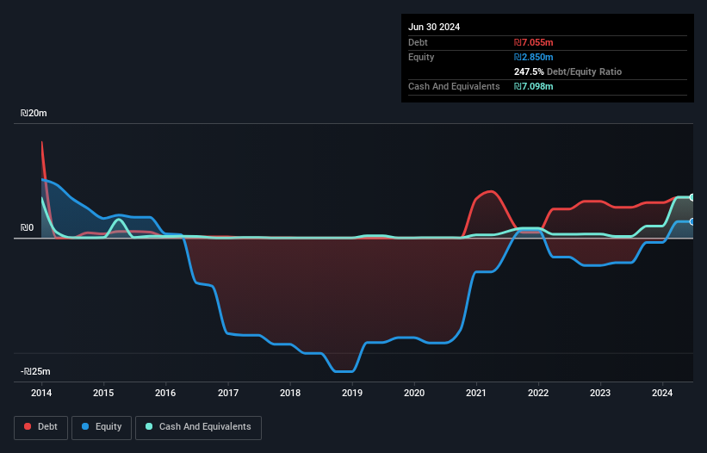Toggle the Debt series legend button
This screenshot has width=707, height=453.
pyautogui.click(x=41, y=427)
